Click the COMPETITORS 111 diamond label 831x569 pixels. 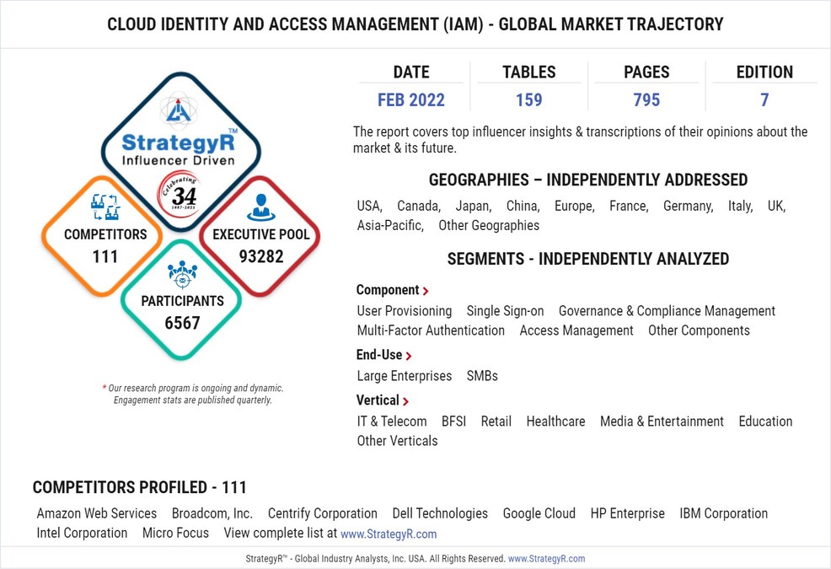(x=105, y=245)
